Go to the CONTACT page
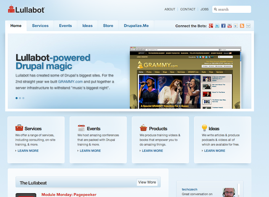This screenshot has width=269, height=197. point(188,9)
